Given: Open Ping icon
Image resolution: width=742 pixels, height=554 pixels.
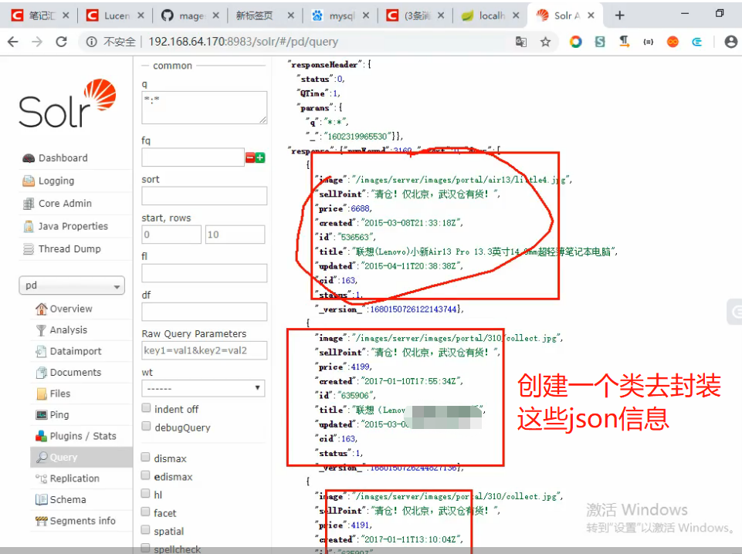Looking at the screenshot, I should [41, 414].
